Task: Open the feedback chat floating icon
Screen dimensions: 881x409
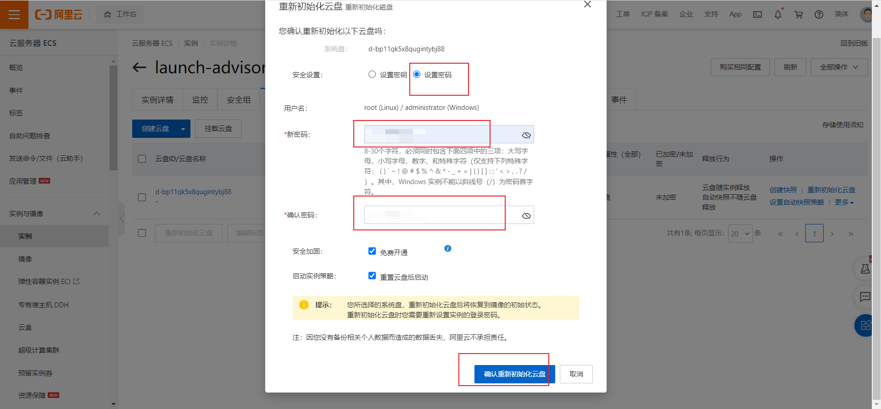Action: point(865,297)
